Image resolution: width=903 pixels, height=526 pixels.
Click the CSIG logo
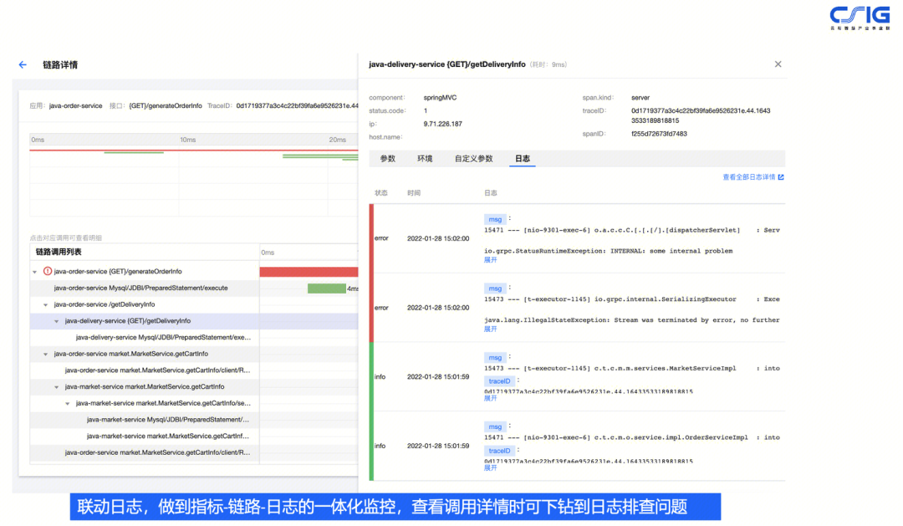click(x=860, y=18)
